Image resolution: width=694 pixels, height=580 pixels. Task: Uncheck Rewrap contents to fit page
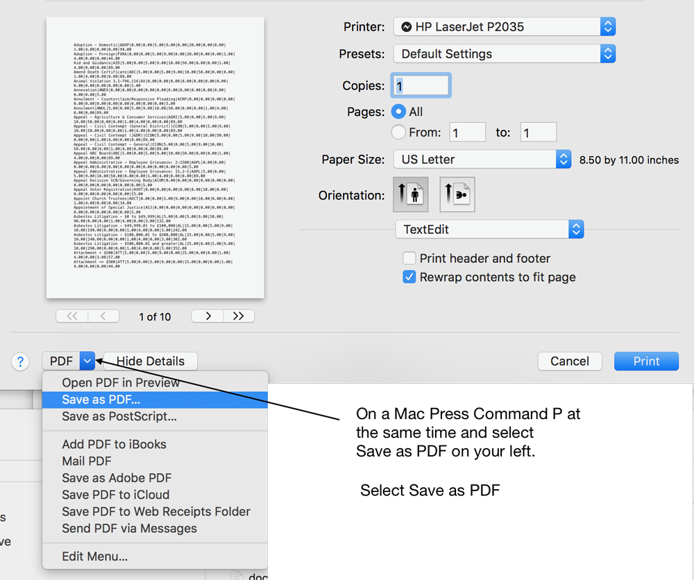(x=409, y=277)
